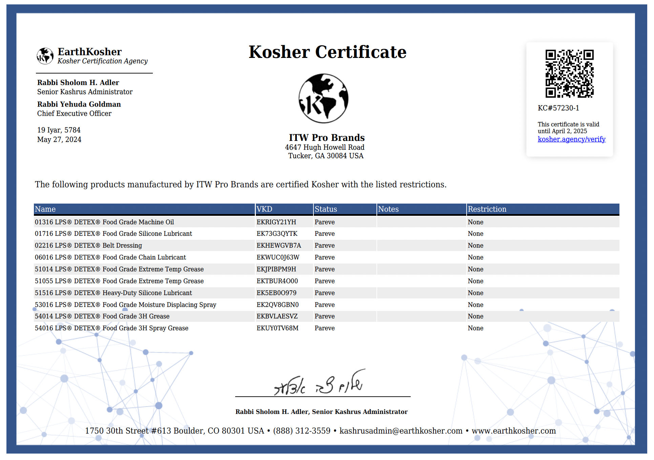Click the Food Grade Machine Oil row

click(105, 222)
